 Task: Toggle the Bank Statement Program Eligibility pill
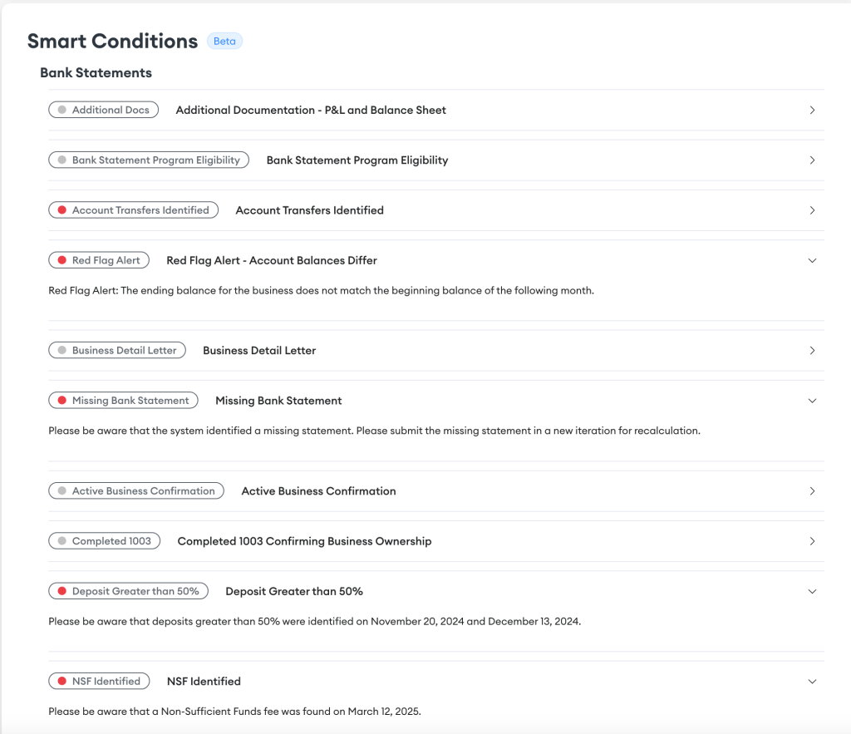(148, 160)
